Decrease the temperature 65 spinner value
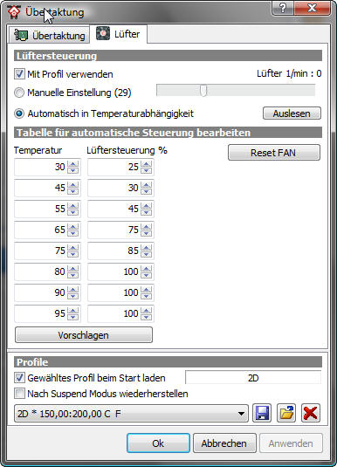The width and height of the screenshot is (337, 467). pos(73,233)
